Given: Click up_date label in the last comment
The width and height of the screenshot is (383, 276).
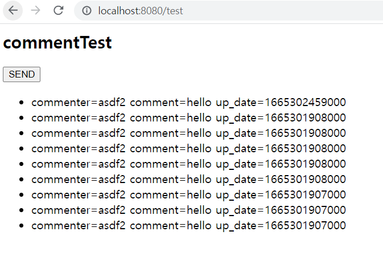Looking at the screenshot, I should click(x=236, y=226).
